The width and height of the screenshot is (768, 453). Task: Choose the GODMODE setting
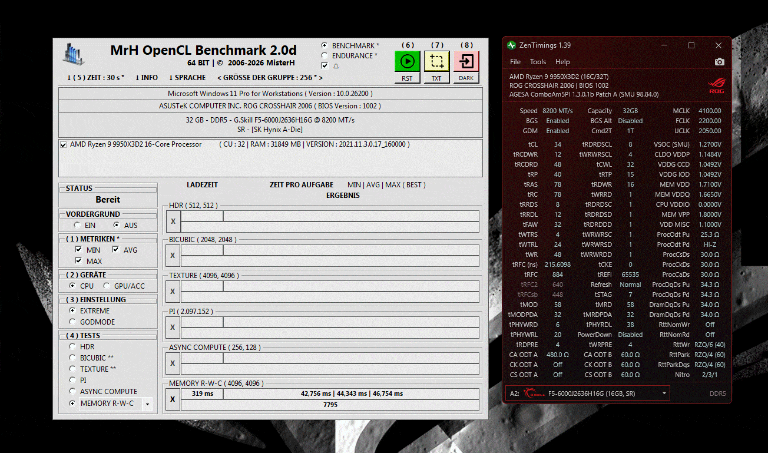pos(72,322)
